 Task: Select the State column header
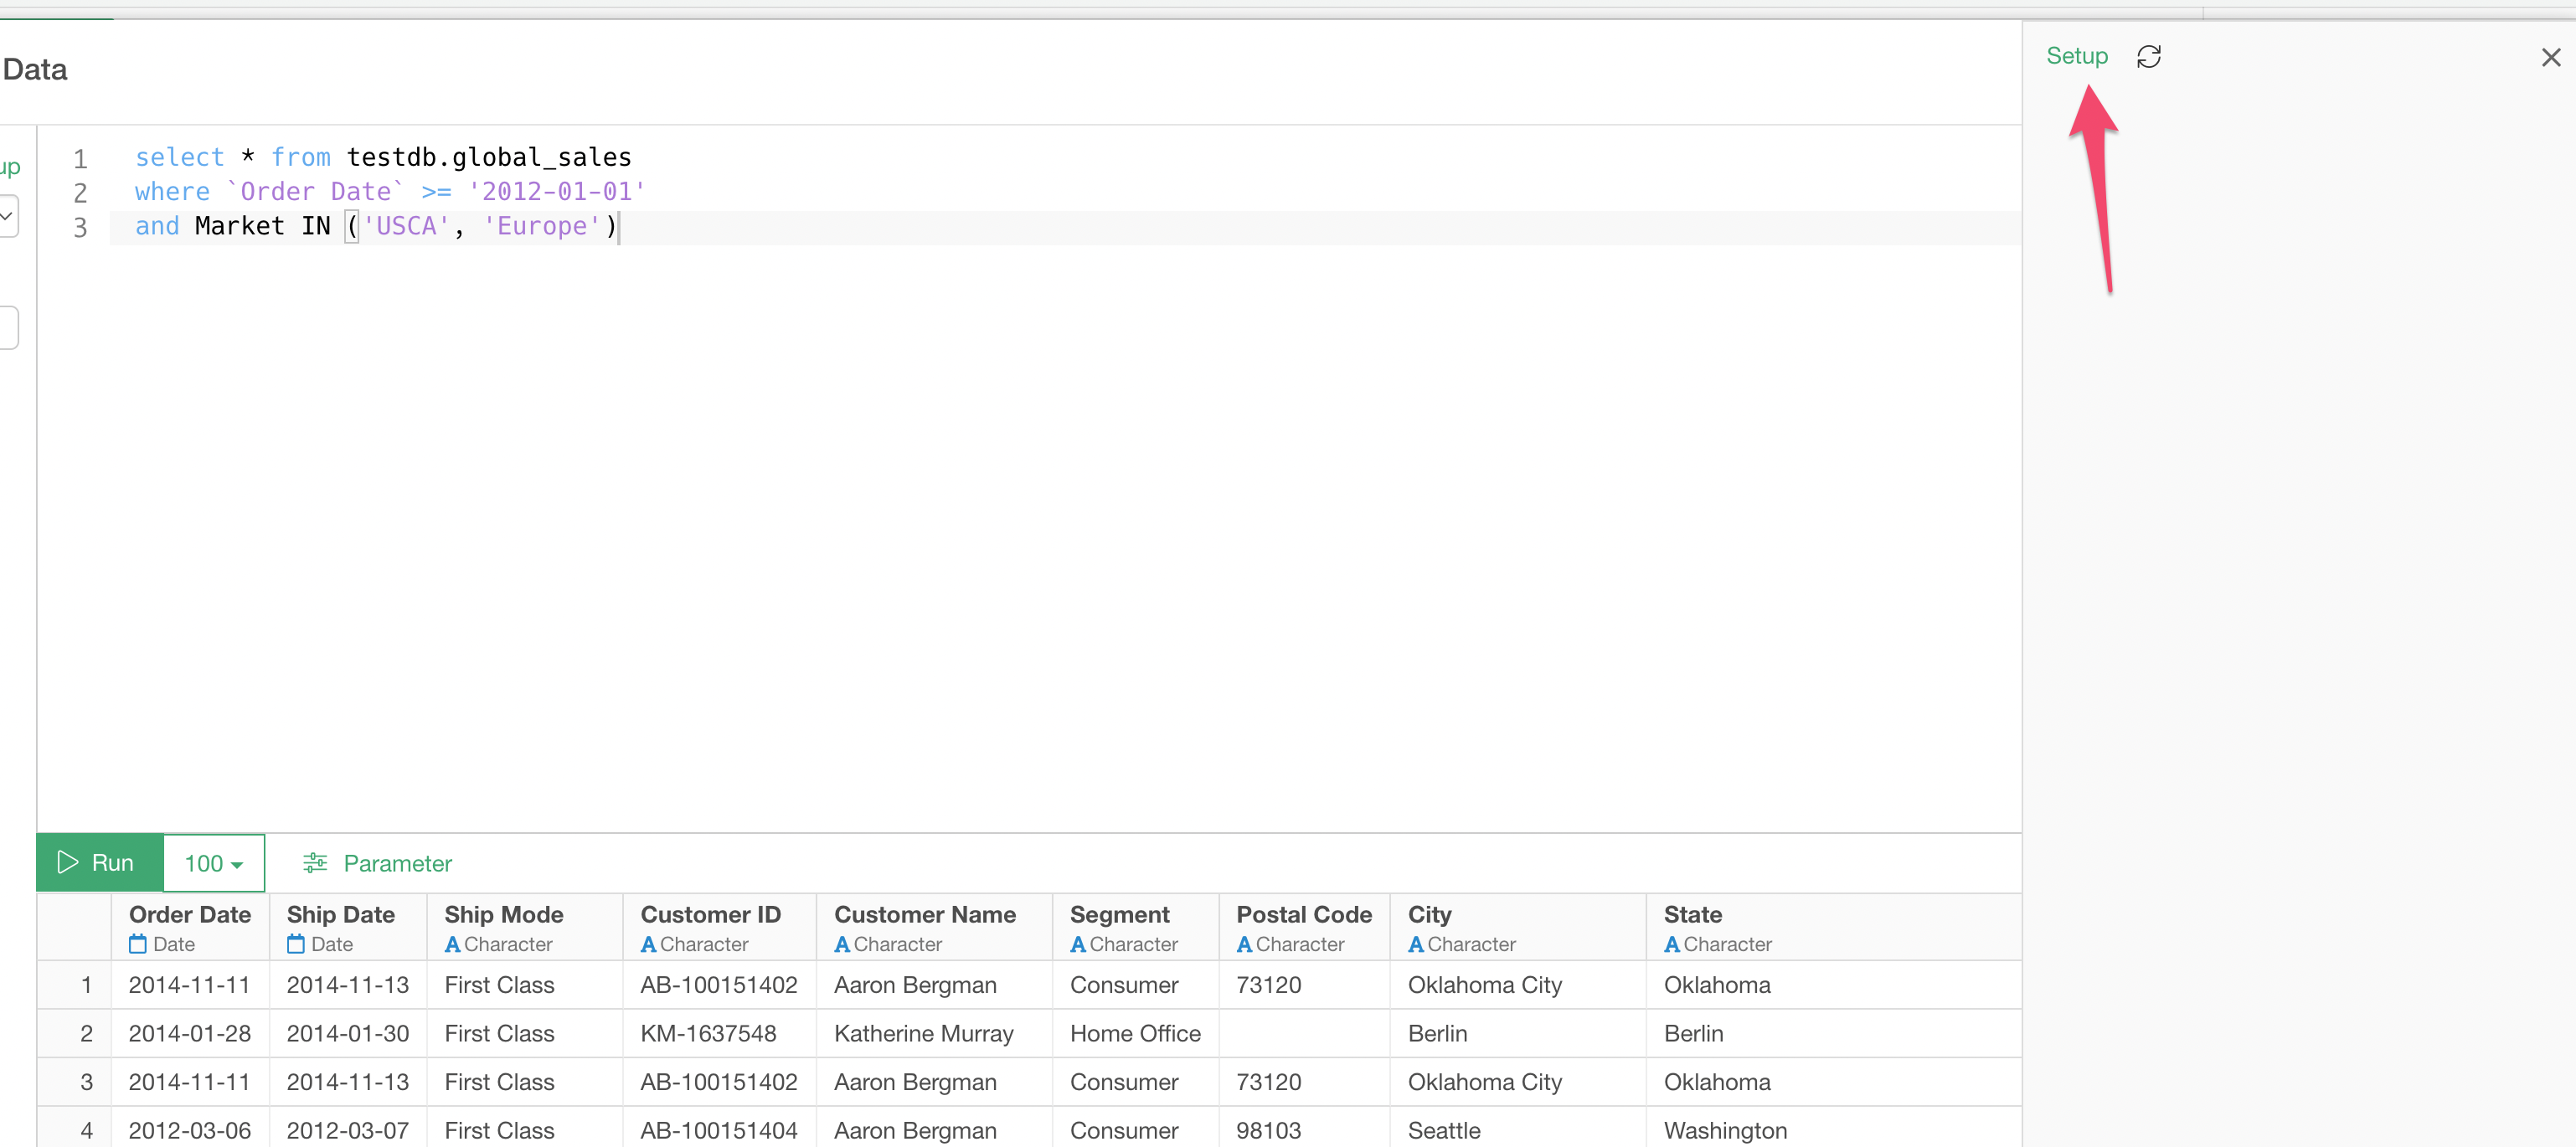[1834, 927]
